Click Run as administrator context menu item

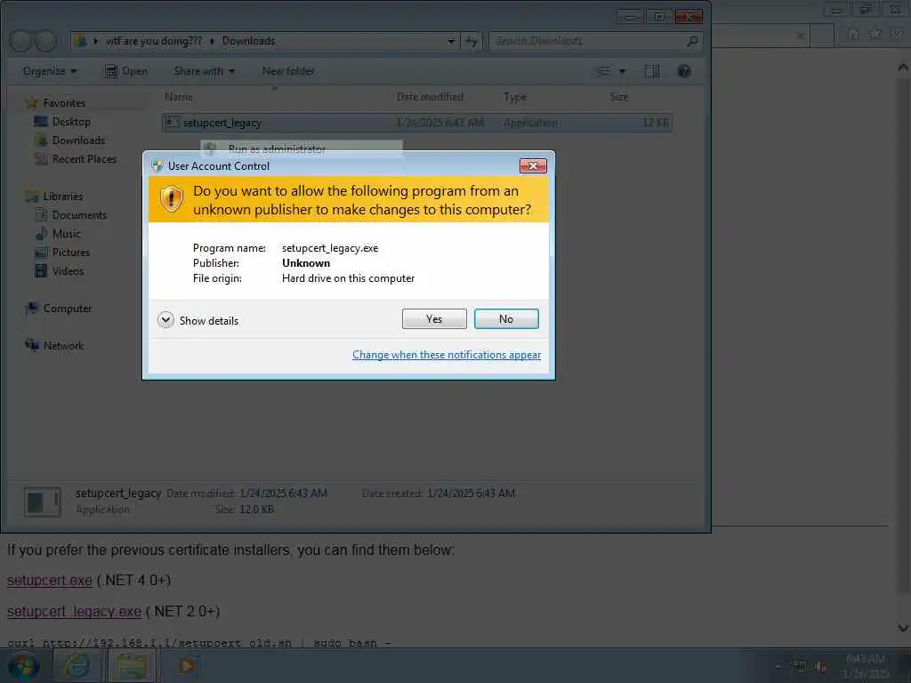click(277, 149)
